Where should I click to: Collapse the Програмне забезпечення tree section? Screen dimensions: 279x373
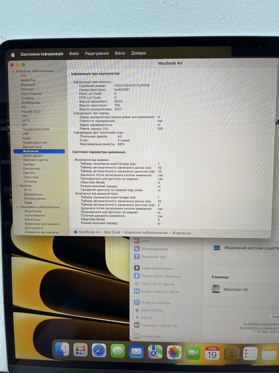(17, 207)
